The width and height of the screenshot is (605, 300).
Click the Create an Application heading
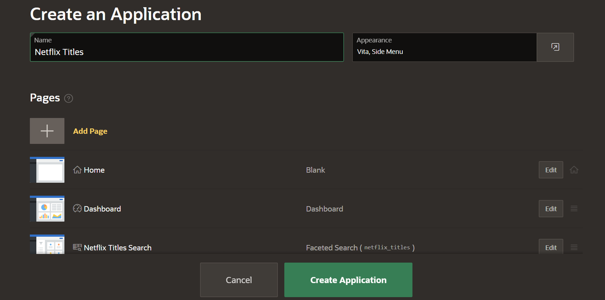116,14
